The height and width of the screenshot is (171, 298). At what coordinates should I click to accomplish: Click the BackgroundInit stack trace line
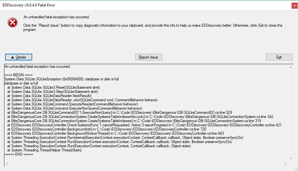(x=107, y=129)
